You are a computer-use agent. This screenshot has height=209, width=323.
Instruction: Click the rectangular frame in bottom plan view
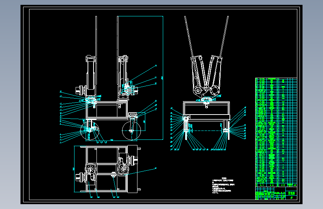[107, 169]
